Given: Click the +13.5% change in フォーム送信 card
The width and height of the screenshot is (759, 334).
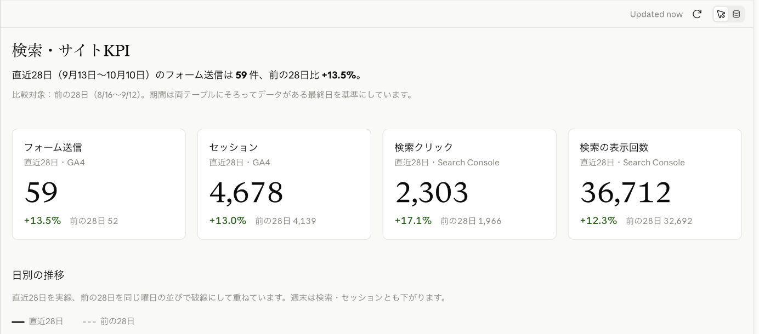Looking at the screenshot, I should [x=42, y=221].
